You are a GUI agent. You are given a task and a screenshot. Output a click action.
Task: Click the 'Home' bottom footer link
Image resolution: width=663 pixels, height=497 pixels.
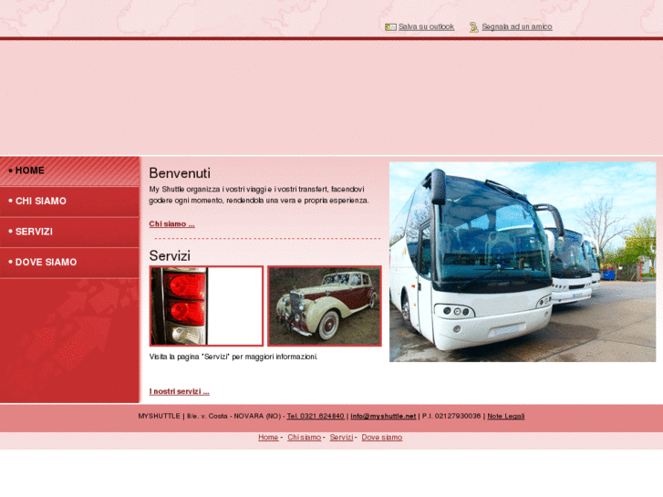(x=268, y=438)
